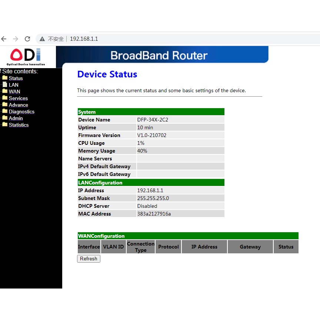This screenshot has width=320, height=320.
Task: Click the folder icon beside WAN
Action: (x=5, y=91)
